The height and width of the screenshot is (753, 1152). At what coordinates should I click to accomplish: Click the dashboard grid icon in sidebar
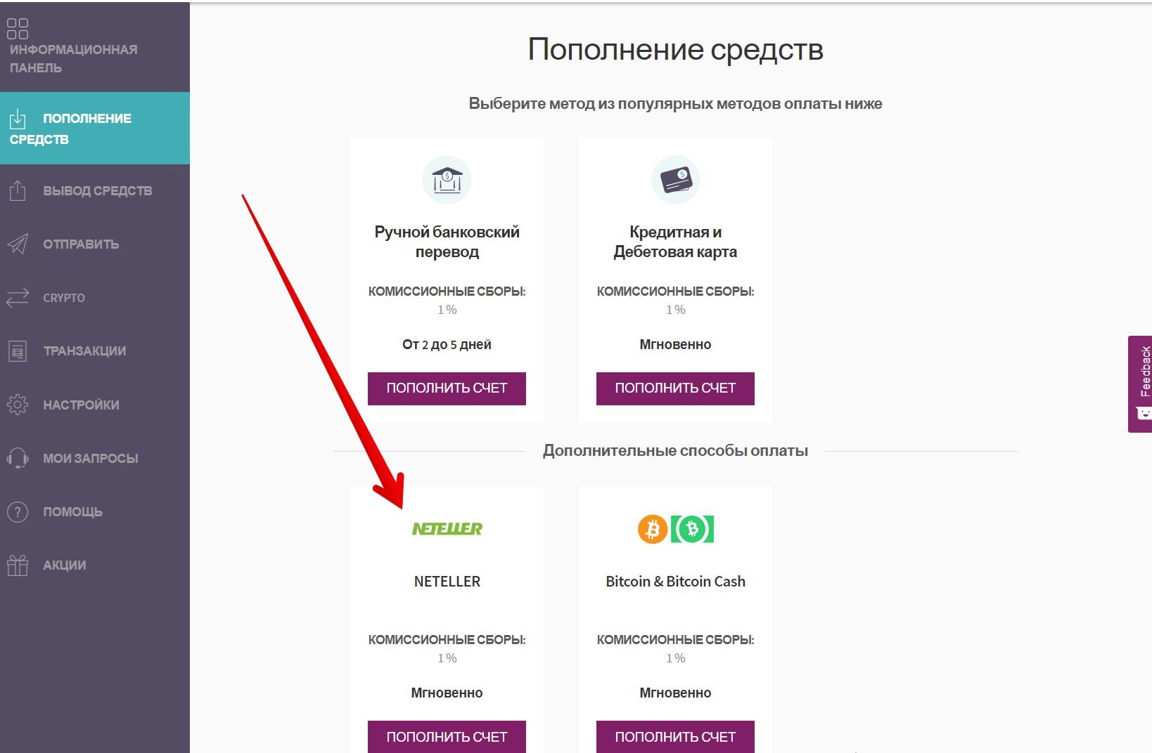point(18,29)
